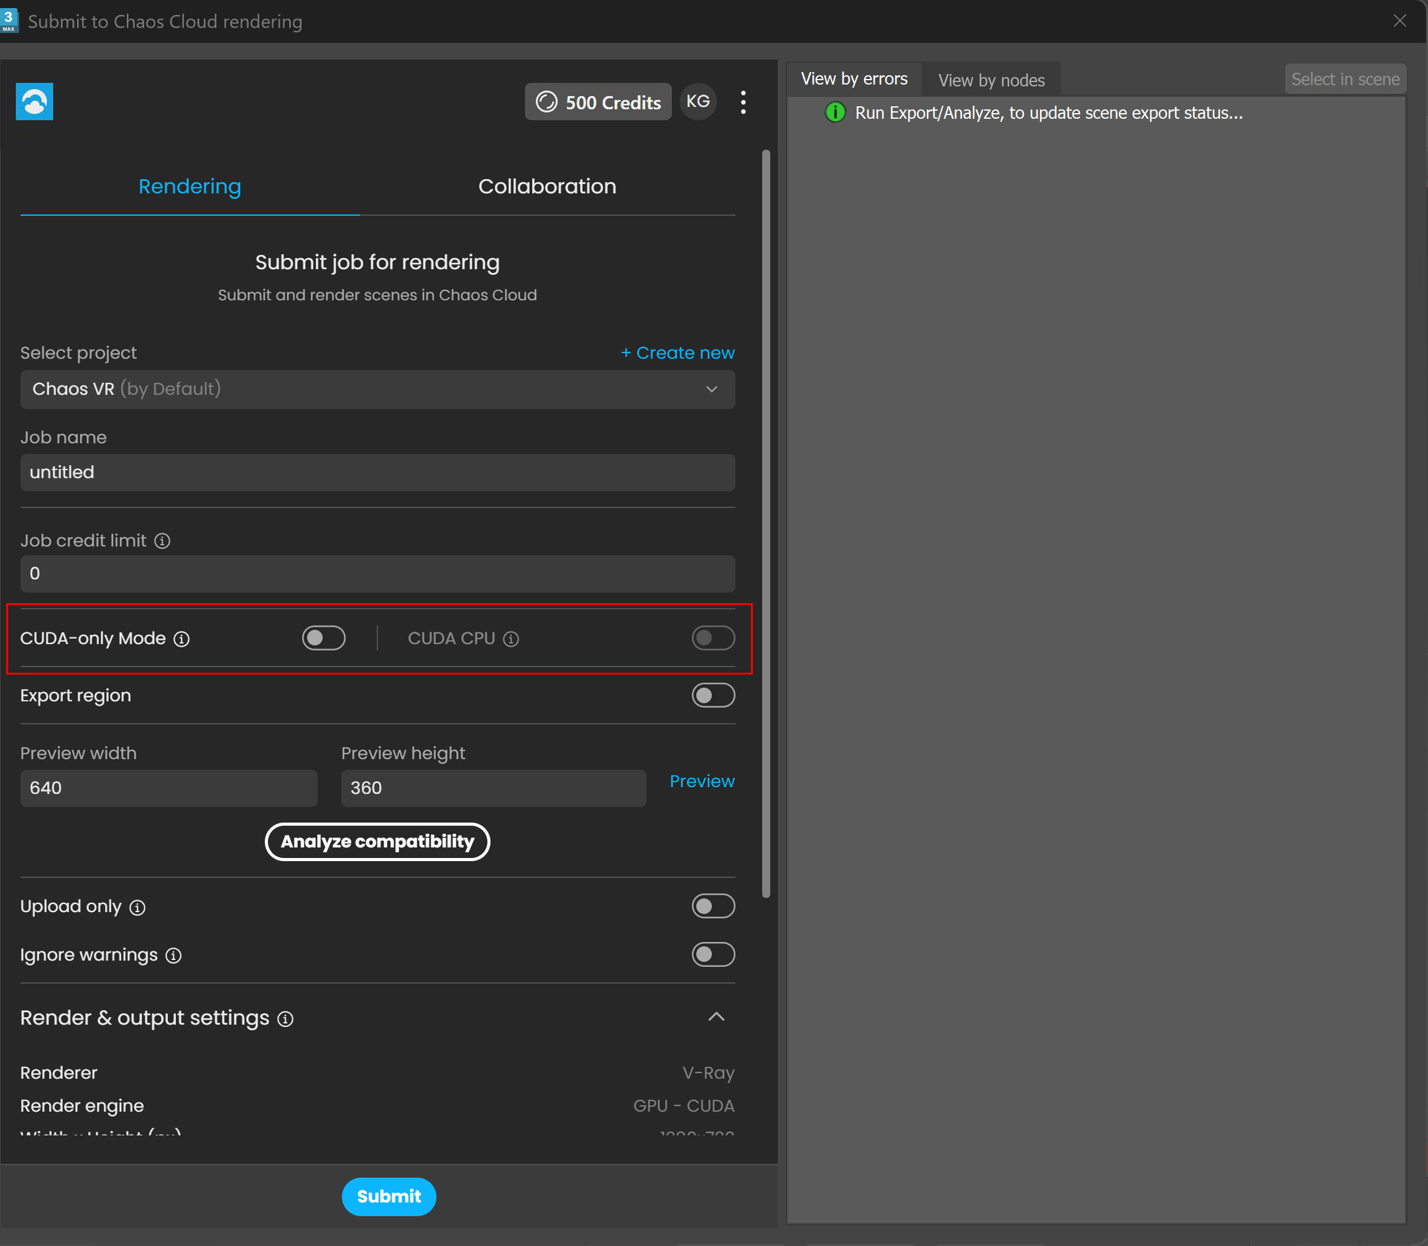
Task: Click the 'Run Export/Analyze' status message
Action: (x=1048, y=113)
